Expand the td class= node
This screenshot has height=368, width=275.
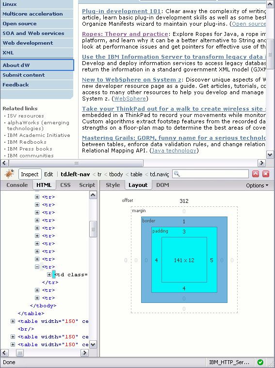coord(49,275)
